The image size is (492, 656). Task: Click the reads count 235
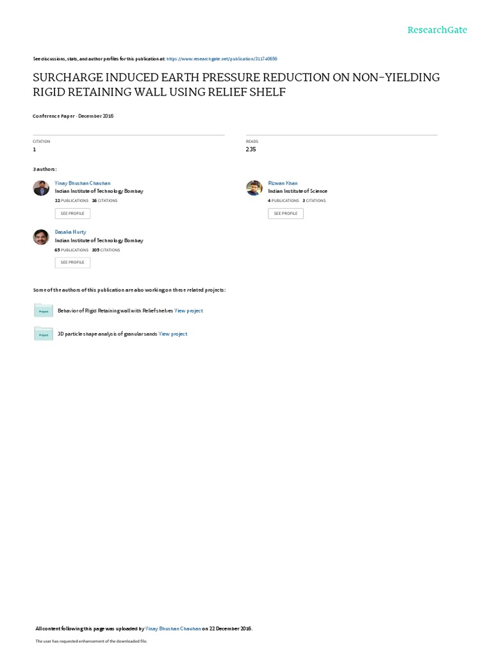250,149
